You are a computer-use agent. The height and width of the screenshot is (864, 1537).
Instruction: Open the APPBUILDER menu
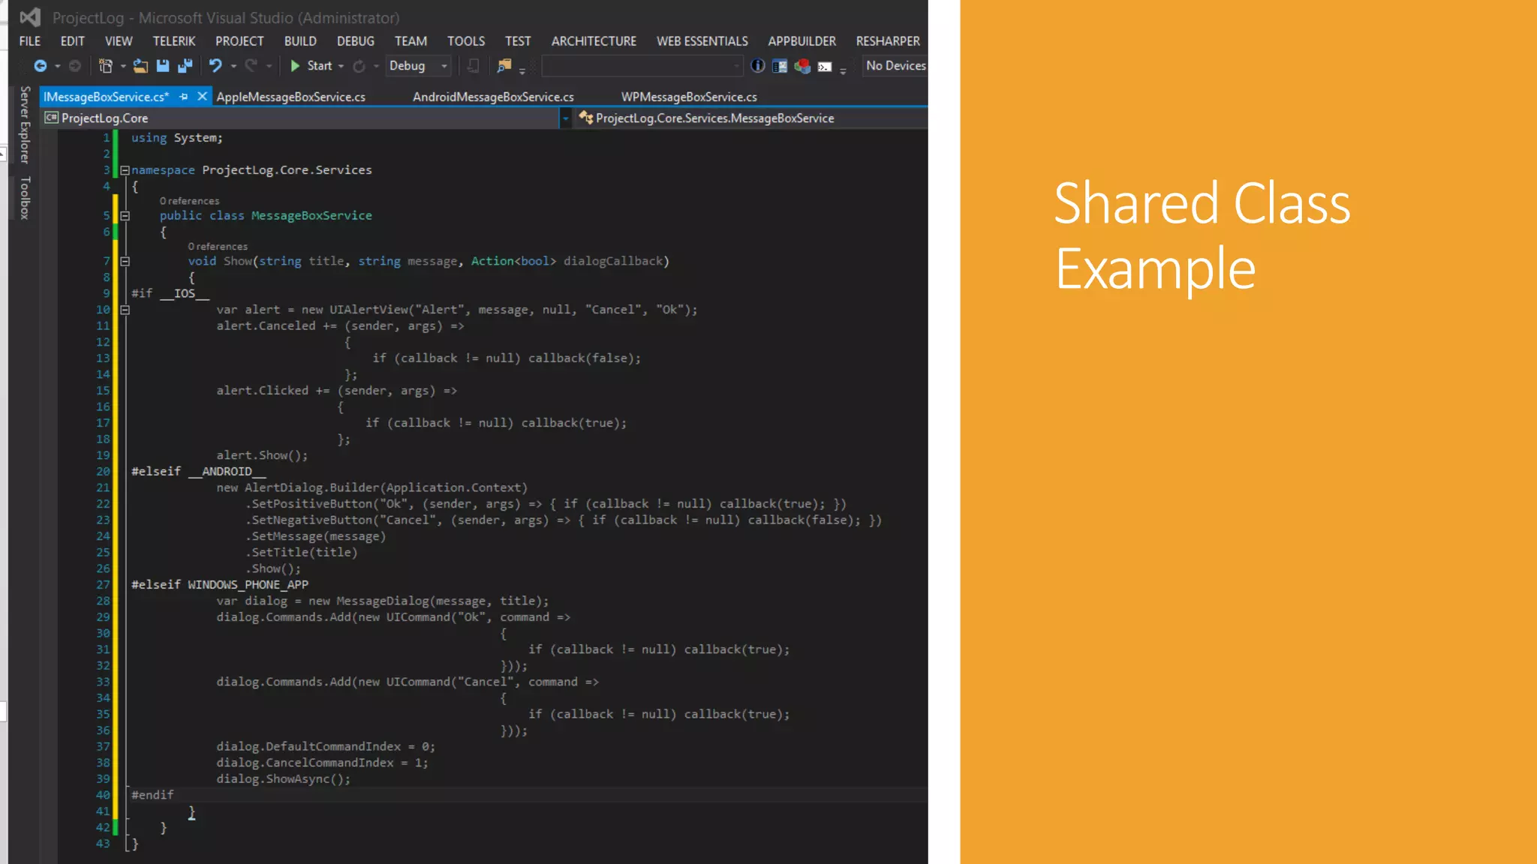[x=802, y=41]
